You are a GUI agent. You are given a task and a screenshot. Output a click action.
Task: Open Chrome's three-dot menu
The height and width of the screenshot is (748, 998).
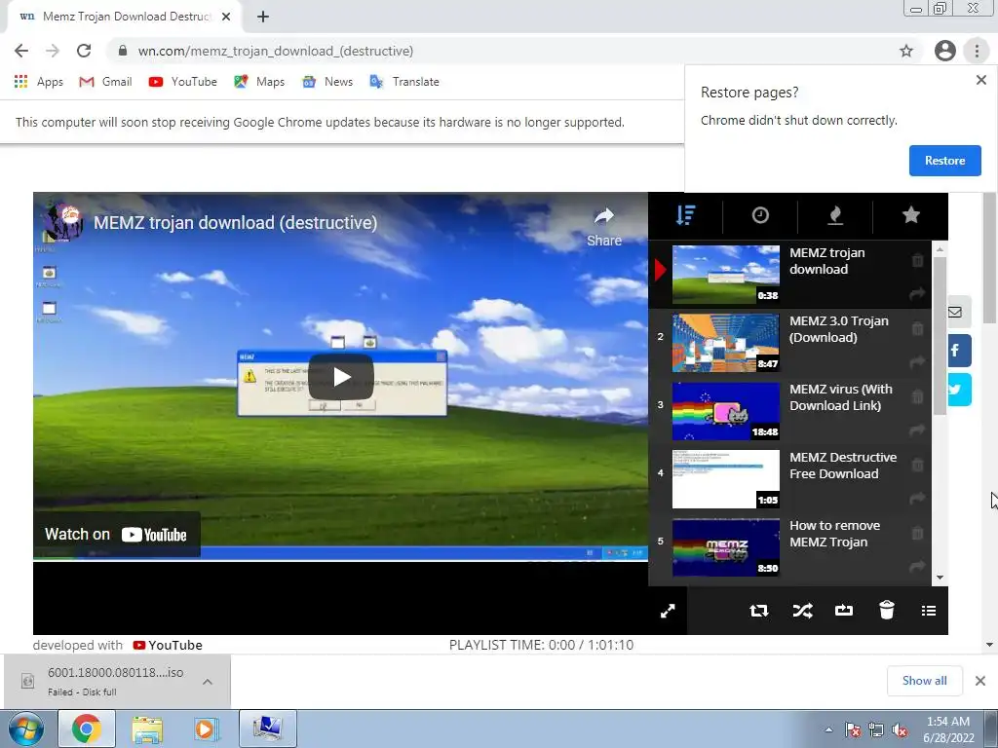point(977,51)
